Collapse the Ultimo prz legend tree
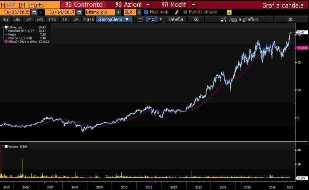 (x=3, y=27)
